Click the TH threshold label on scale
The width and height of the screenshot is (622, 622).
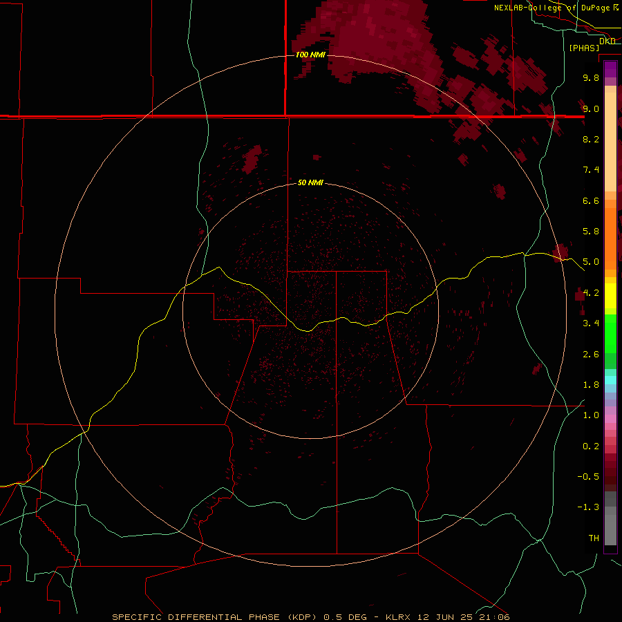coord(594,538)
